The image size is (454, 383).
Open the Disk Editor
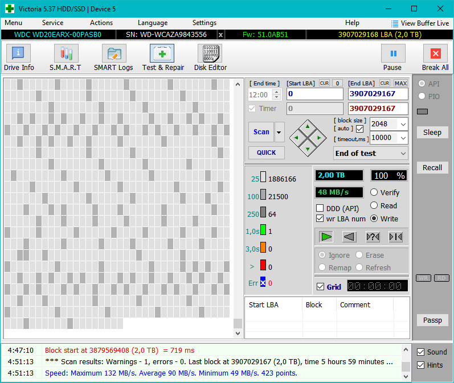(210, 57)
